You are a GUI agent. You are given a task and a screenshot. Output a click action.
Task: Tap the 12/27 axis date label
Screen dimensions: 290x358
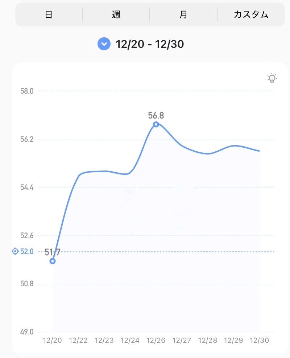(182, 341)
